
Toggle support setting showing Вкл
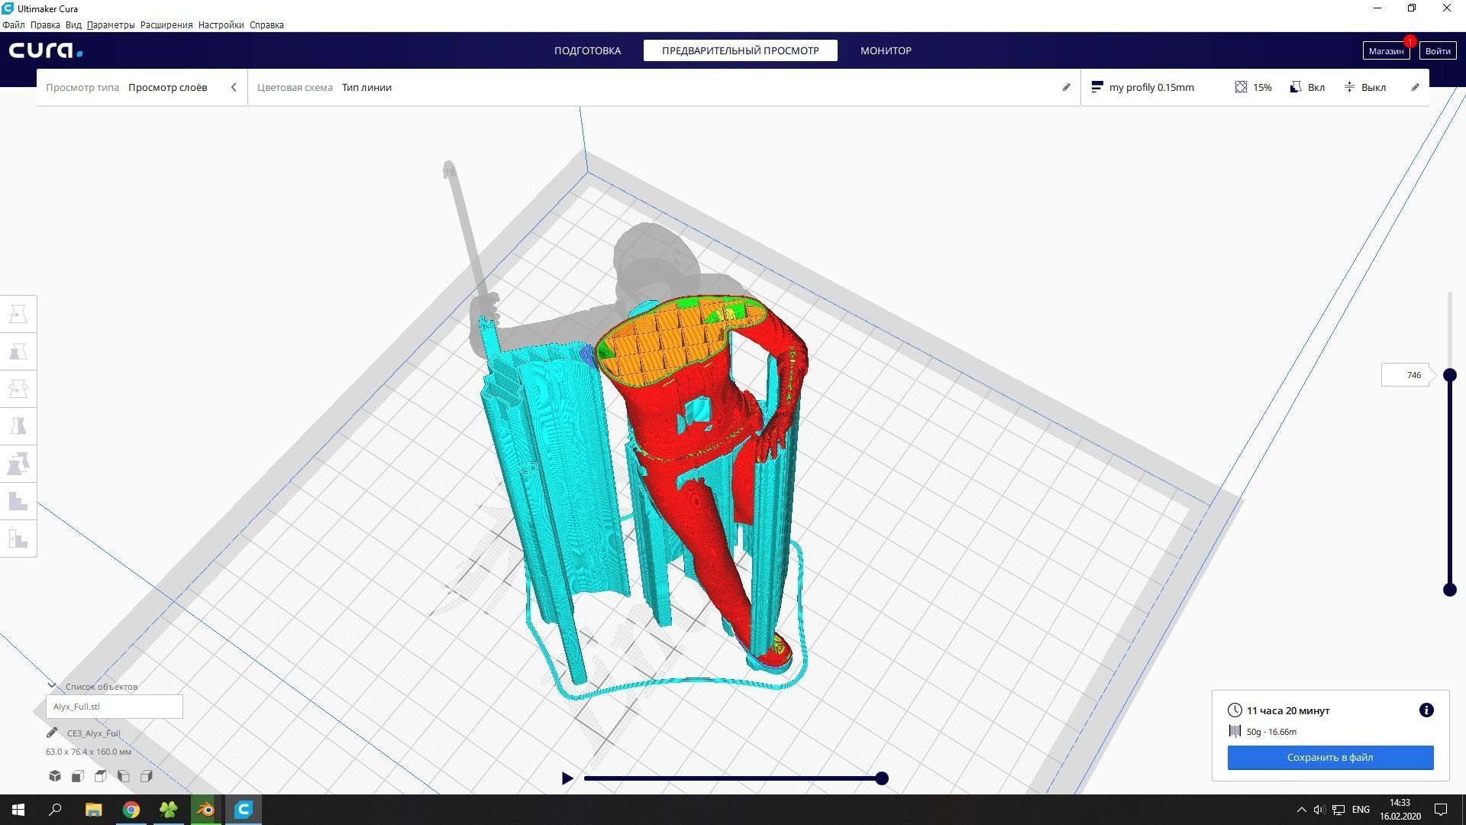coord(1306,87)
